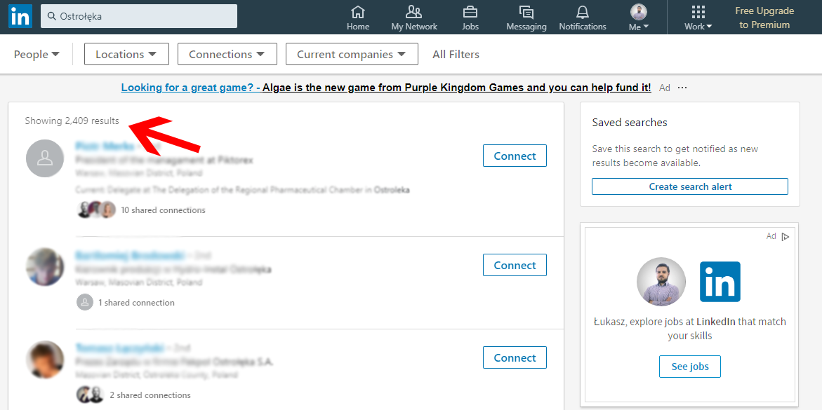Open Messaging from top bar
The height and width of the screenshot is (410, 822).
tap(526, 18)
